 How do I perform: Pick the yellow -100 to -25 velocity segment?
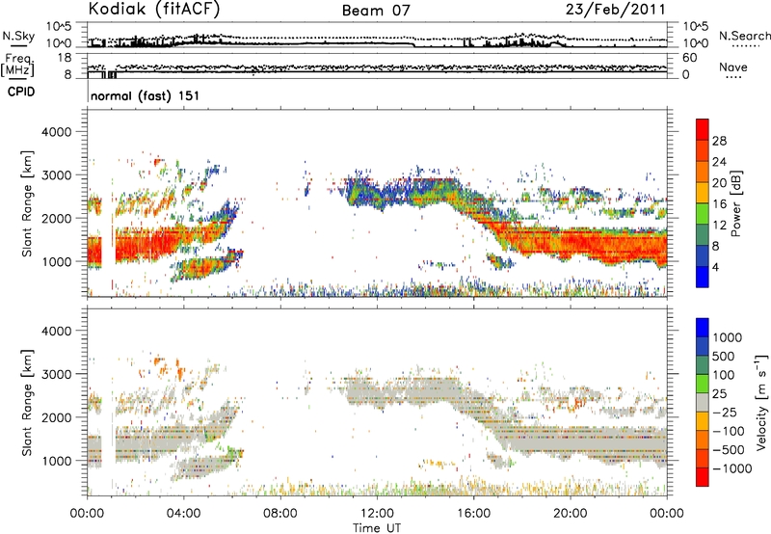703,421
